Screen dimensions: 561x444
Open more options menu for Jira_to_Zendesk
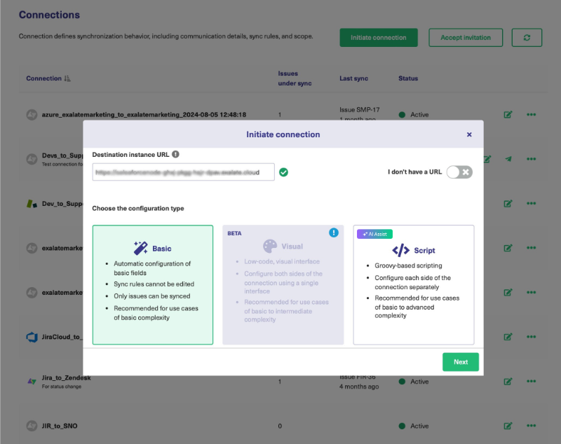pos(531,382)
